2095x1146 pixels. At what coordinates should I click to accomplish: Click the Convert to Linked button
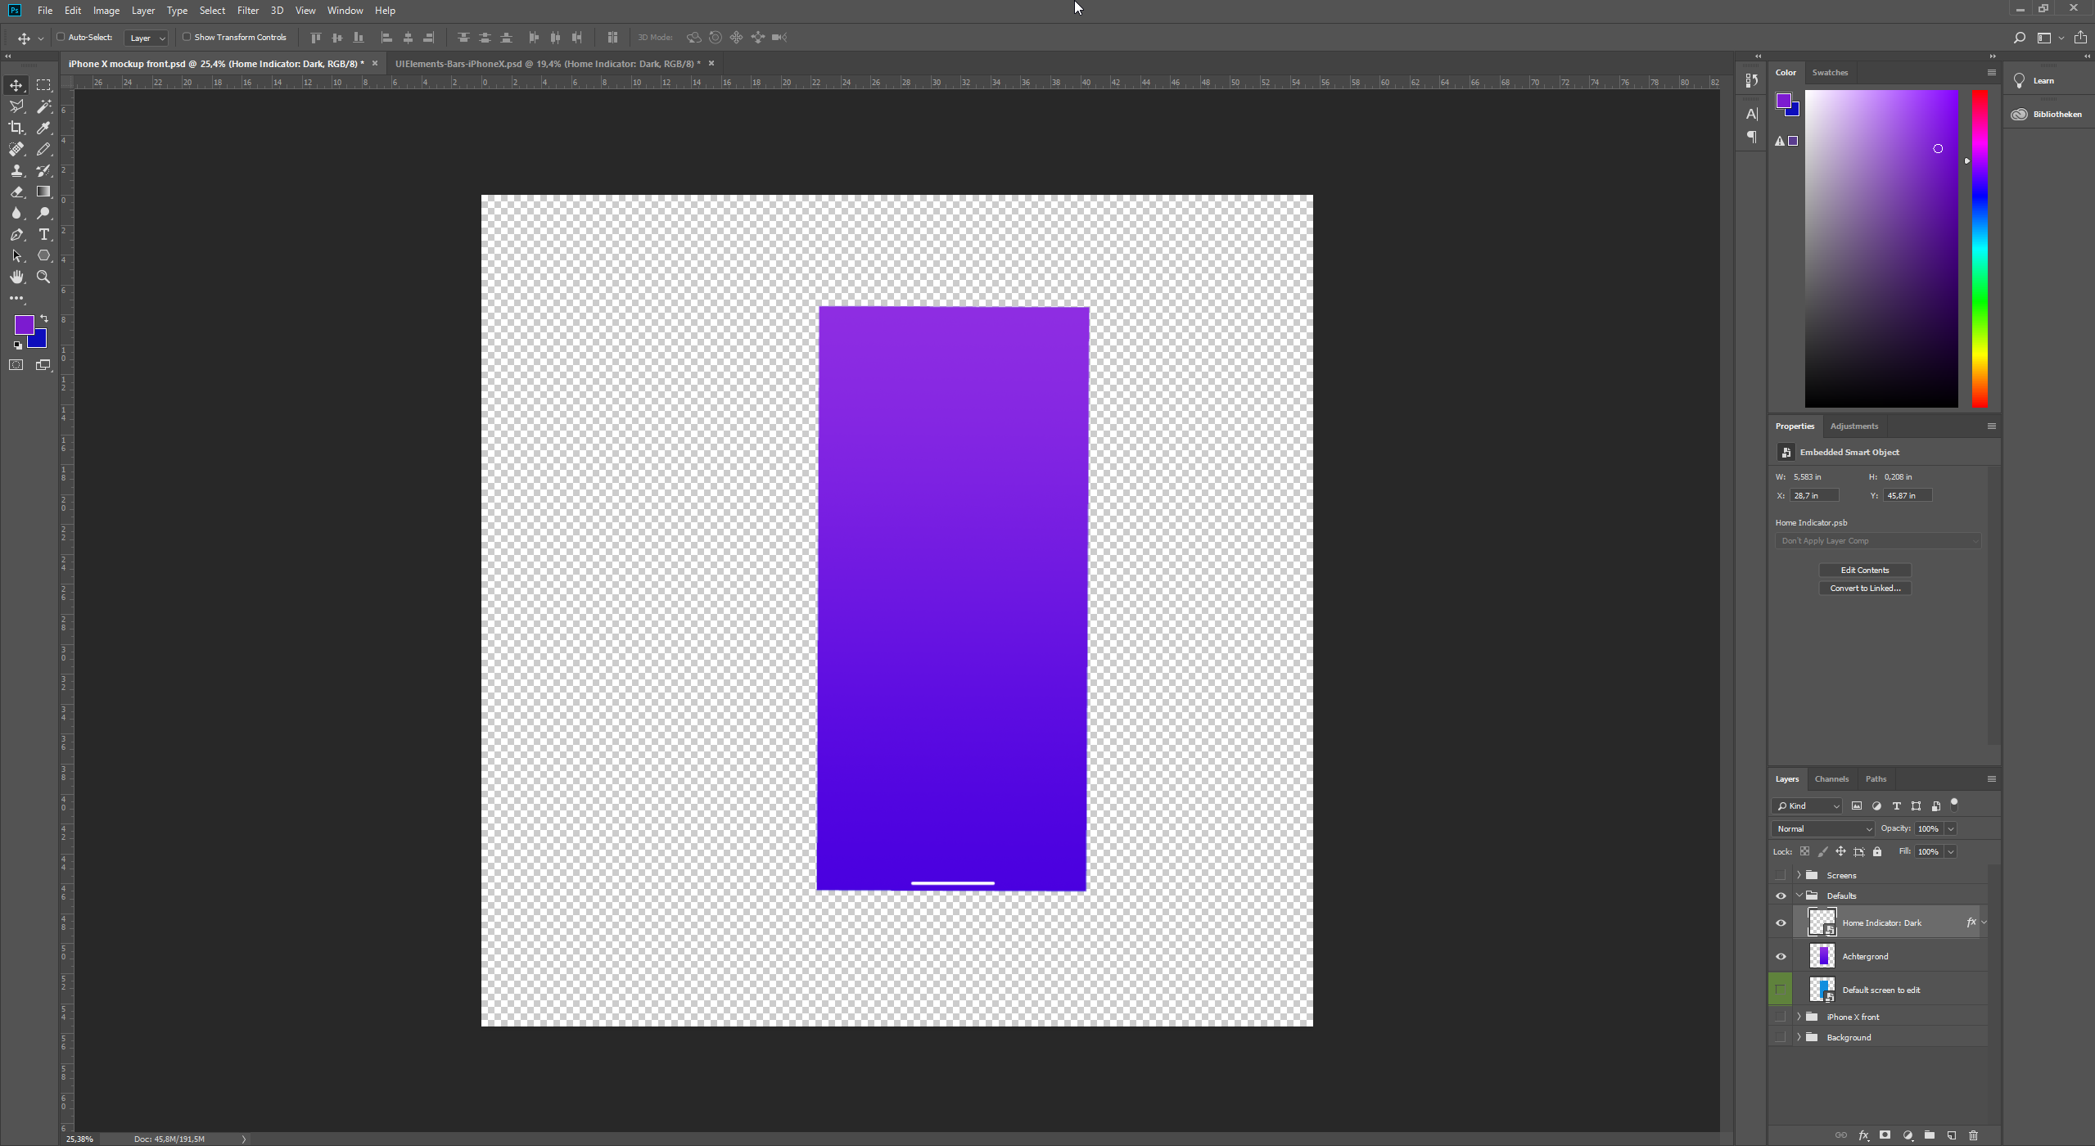pos(1865,588)
